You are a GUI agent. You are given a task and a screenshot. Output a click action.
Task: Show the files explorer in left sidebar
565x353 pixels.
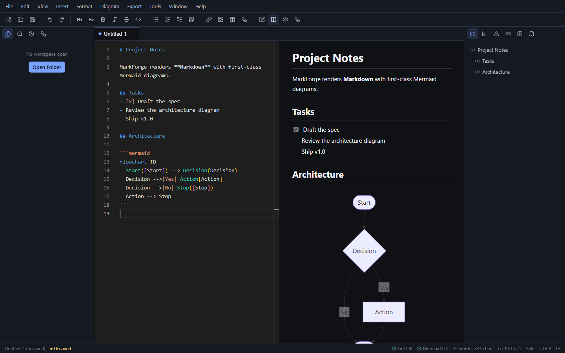[x=8, y=34]
